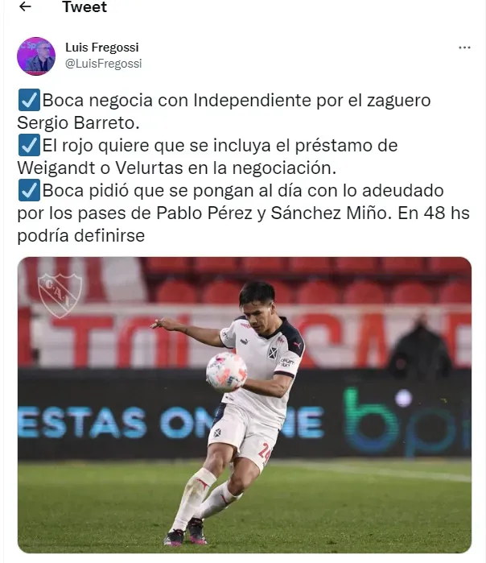Open the attached photo of the player
This screenshot has height=563, width=486.
(x=245, y=405)
